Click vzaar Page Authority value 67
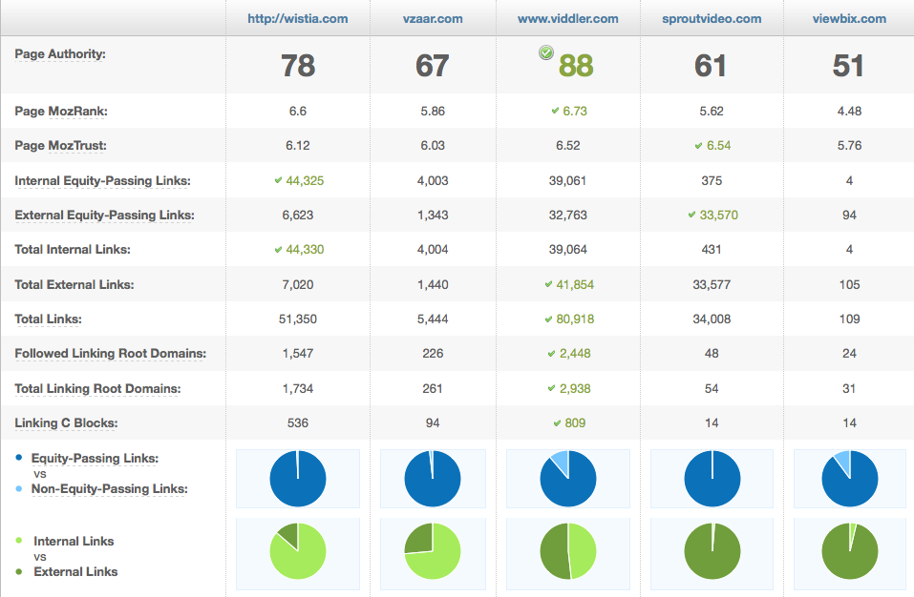This screenshot has height=597, width=914. pyautogui.click(x=433, y=66)
